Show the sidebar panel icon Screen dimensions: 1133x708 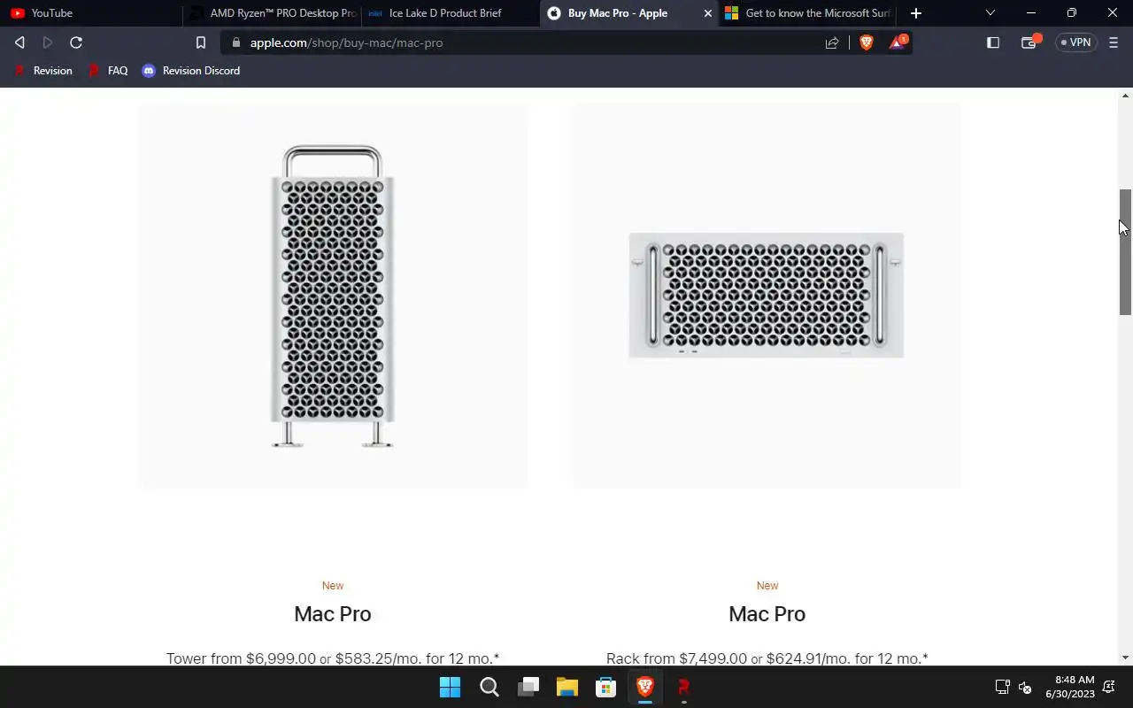pos(993,42)
